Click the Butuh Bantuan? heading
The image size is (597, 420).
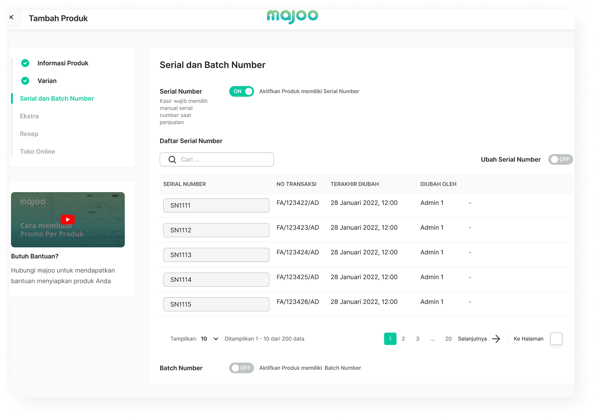click(35, 256)
